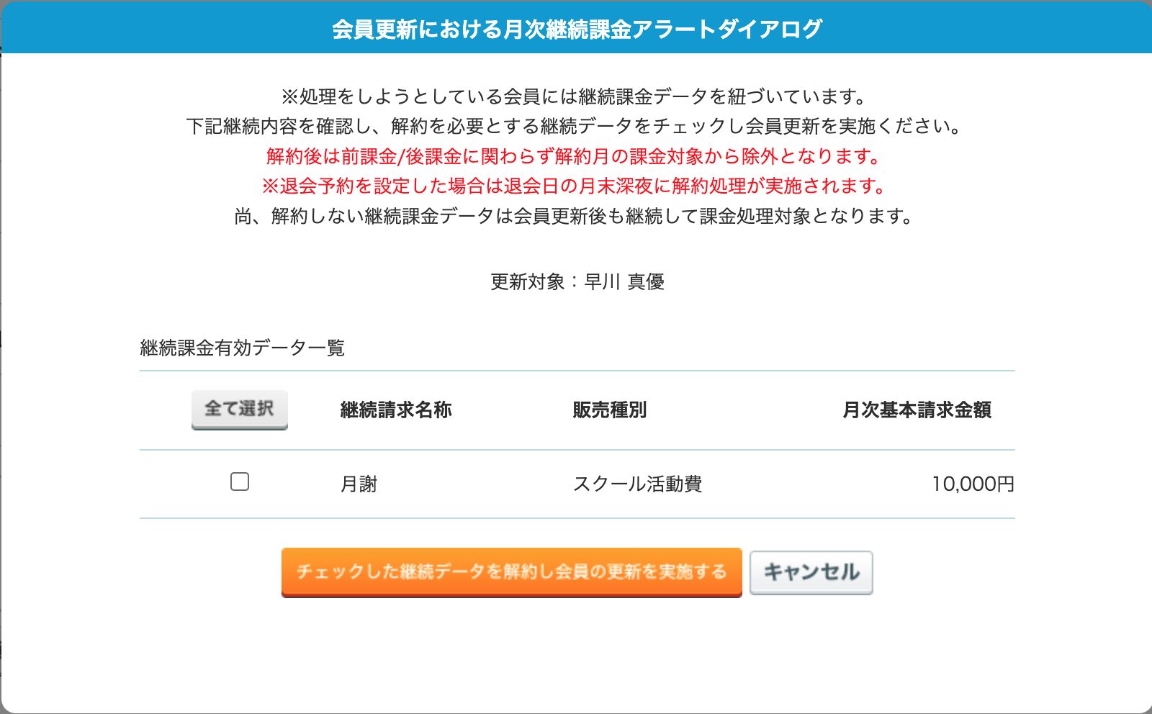Click the line starting 尚、解約しない継続課金データ

tap(574, 217)
